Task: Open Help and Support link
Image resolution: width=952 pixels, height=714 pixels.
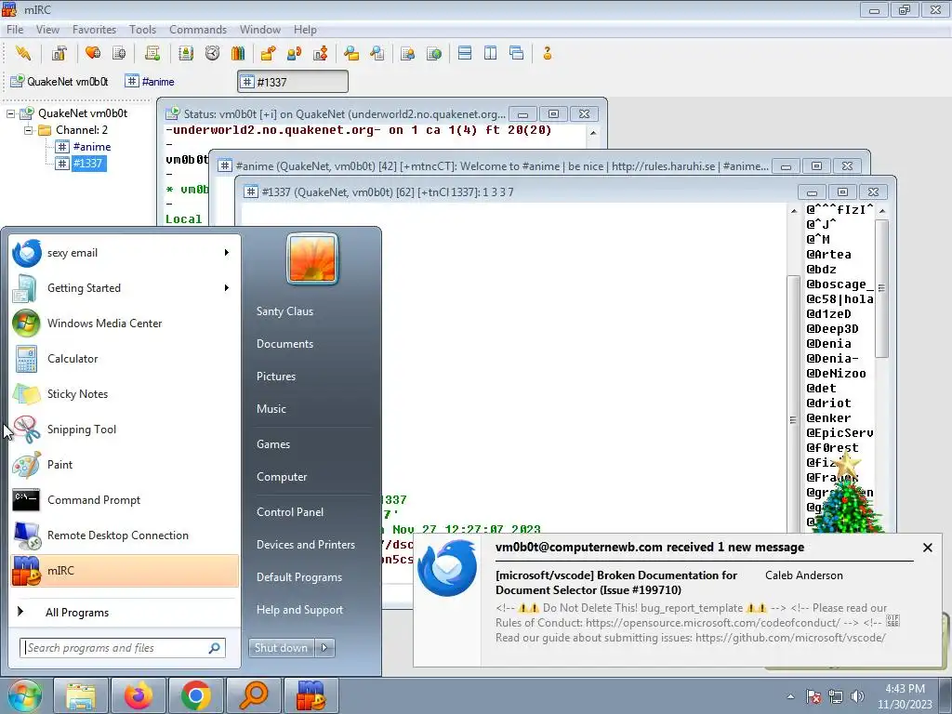Action: point(299,610)
